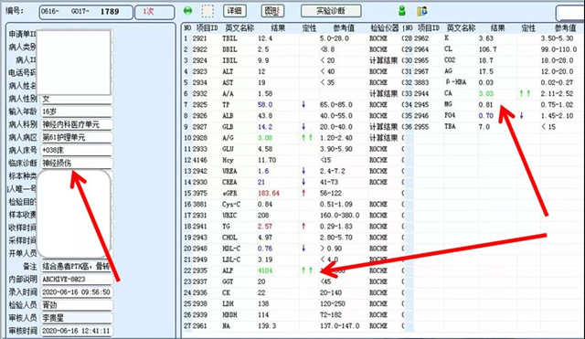The height and width of the screenshot is (339, 585).
Task: Click the CK item name
Action: pyautogui.click(x=226, y=292)
